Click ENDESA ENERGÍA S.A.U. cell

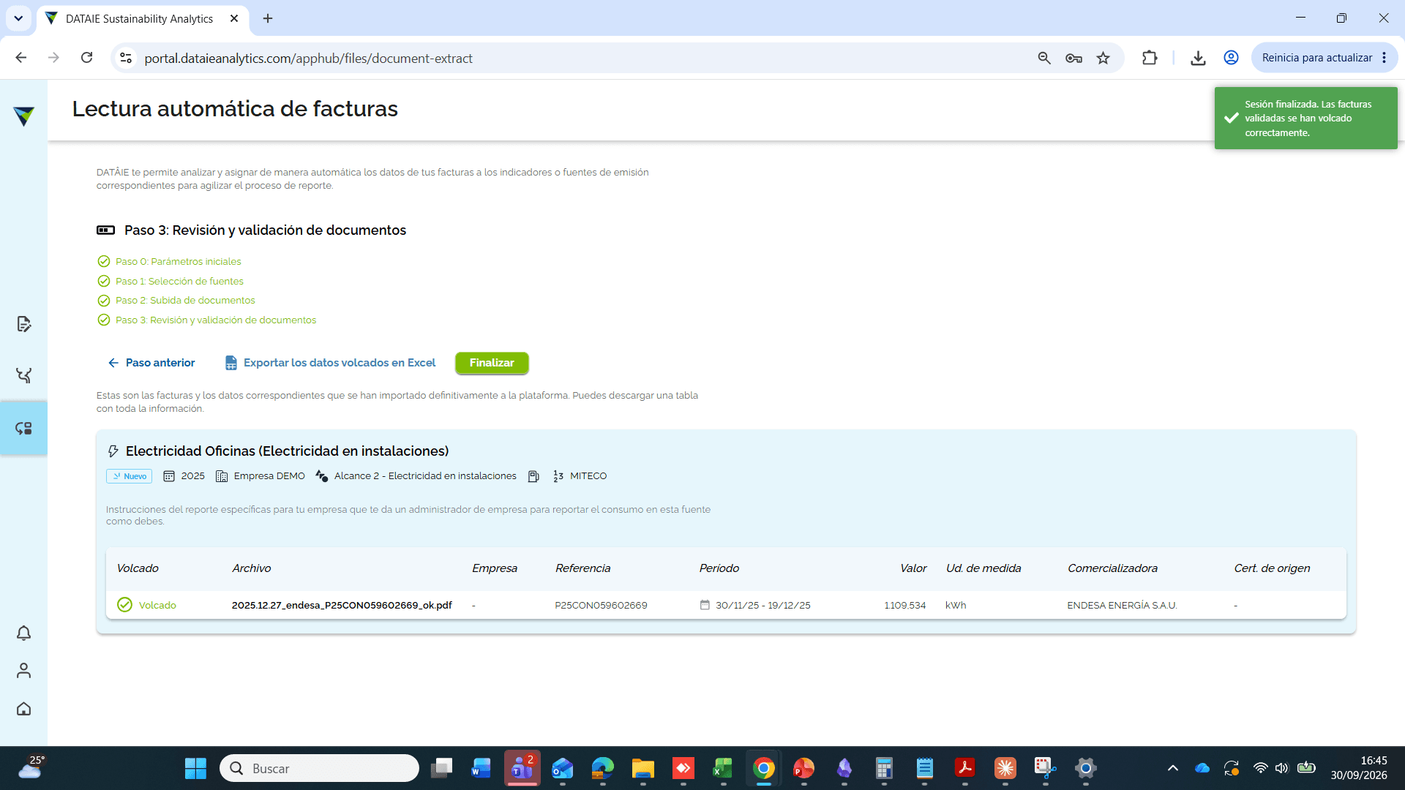coord(1122,605)
